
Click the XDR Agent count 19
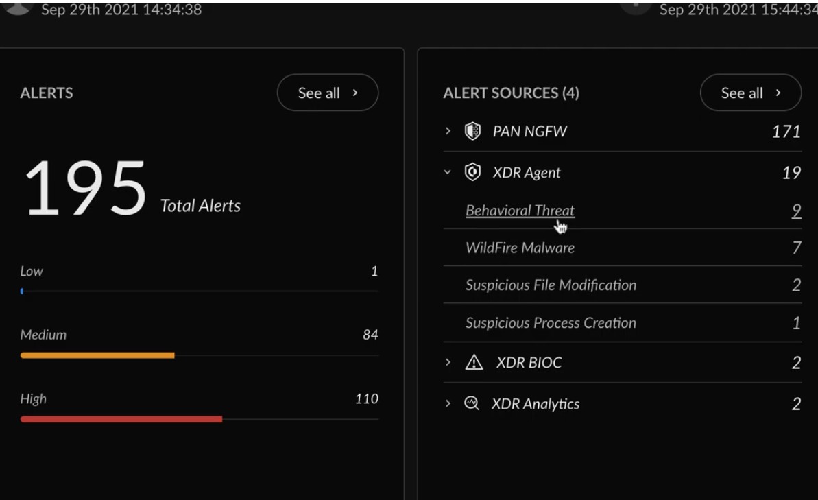[791, 172]
